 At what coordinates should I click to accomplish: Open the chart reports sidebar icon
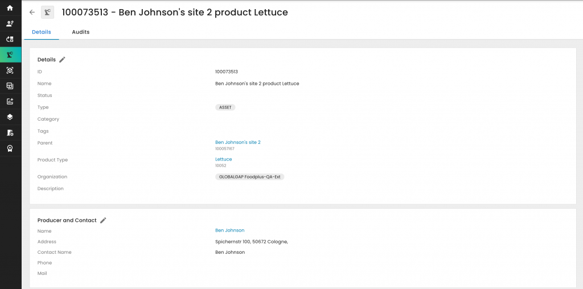10,101
